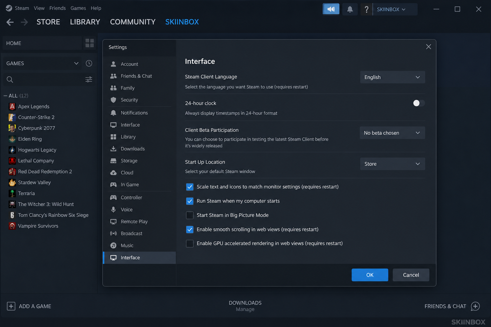The height and width of the screenshot is (327, 491).
Task: Open Client Beta Participation dropdown
Action: point(392,133)
